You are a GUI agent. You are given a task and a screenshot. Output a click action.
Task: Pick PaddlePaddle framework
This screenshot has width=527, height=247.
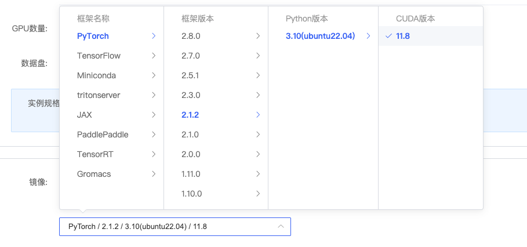click(111, 135)
